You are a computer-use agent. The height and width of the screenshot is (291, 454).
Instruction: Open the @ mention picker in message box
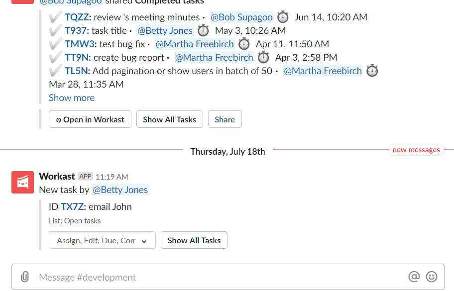[413, 277]
